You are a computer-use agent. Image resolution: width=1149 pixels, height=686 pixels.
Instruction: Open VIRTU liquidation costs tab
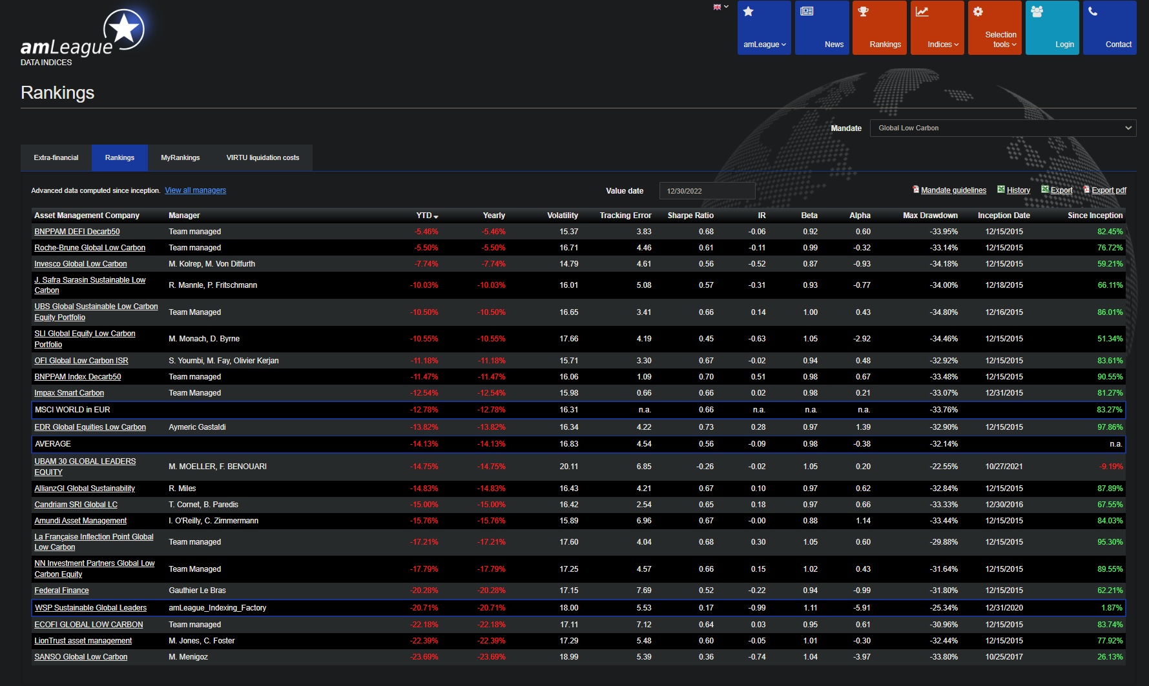tap(263, 157)
